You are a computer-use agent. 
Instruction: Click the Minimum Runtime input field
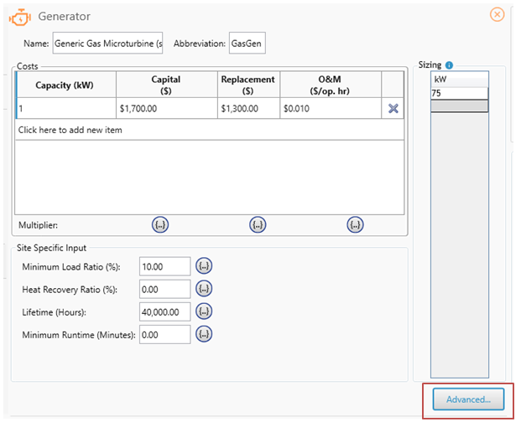[164, 333]
